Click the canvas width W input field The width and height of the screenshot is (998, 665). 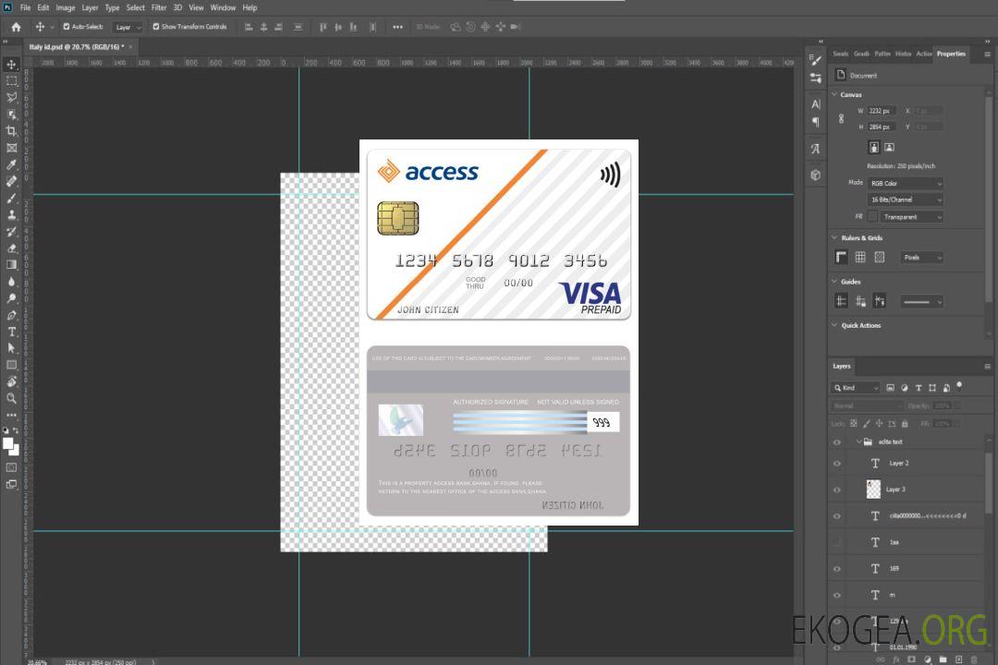coord(882,111)
